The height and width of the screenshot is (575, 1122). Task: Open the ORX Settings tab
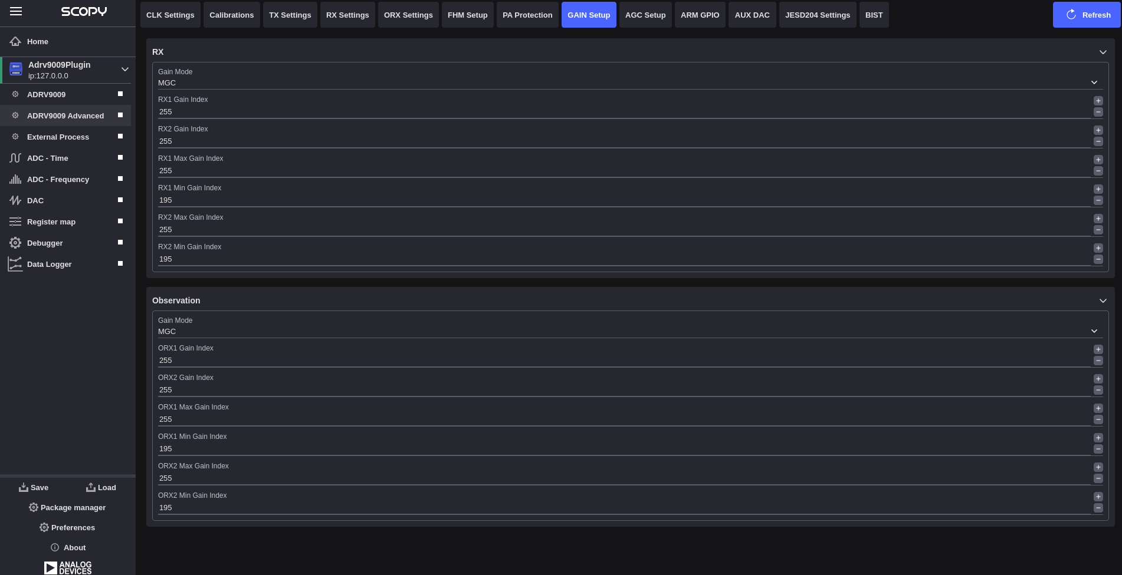click(x=408, y=15)
